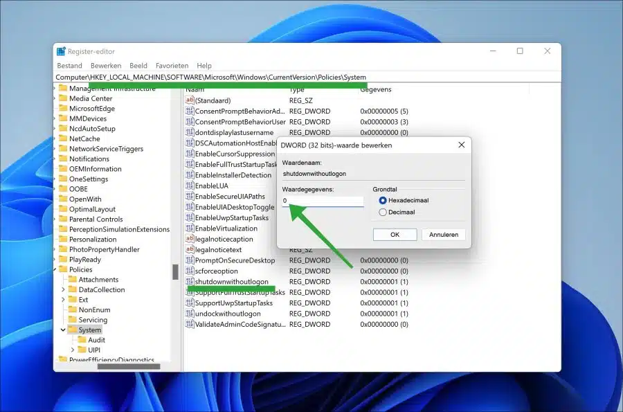The image size is (623, 412).
Task: Click the tree pane vertical scrollbar thumb
Action: pos(175,271)
